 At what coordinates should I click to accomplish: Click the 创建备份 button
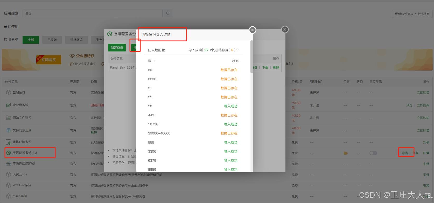pyautogui.click(x=117, y=48)
